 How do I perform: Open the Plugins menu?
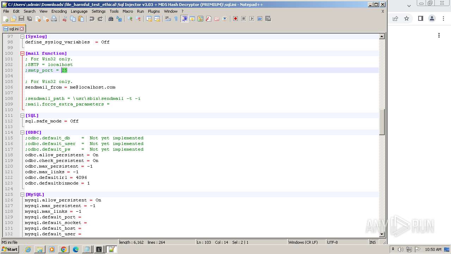pyautogui.click(x=154, y=11)
